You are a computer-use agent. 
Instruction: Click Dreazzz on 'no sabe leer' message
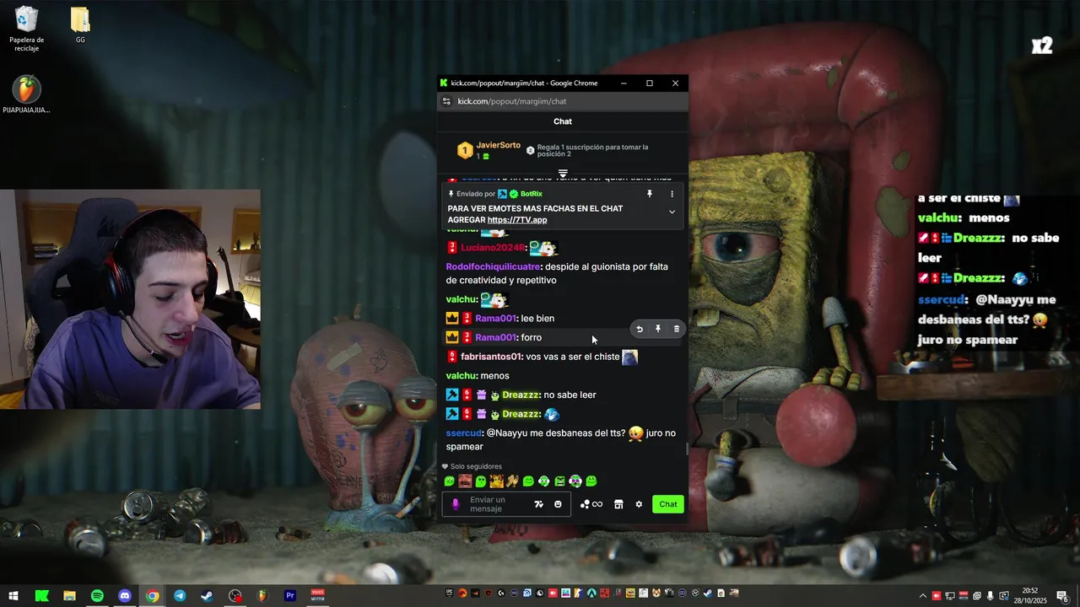[521, 395]
